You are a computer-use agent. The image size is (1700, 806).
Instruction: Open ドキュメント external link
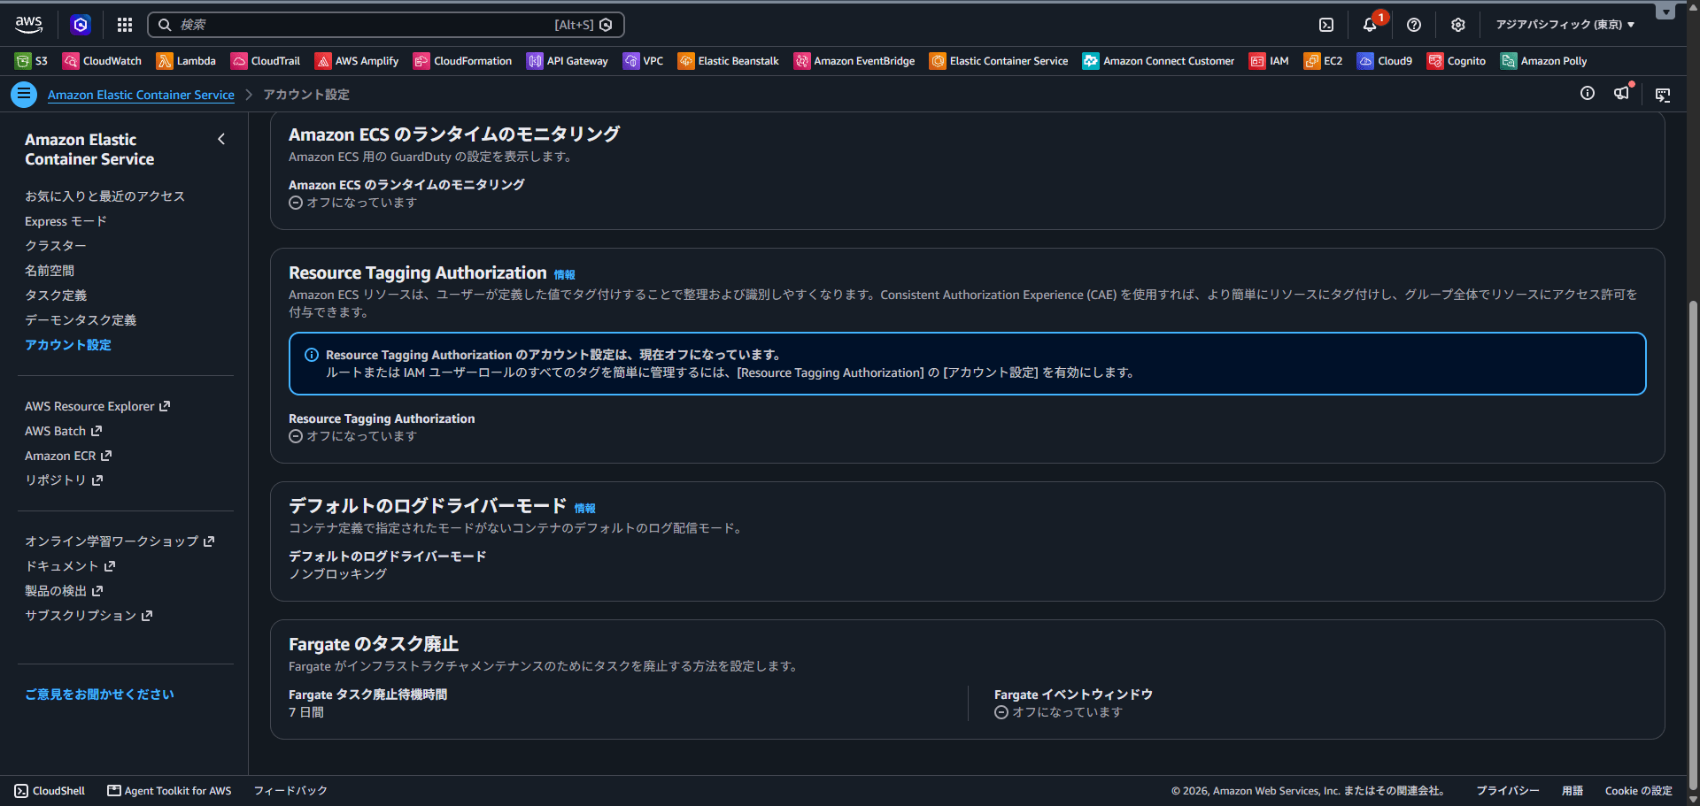tap(70, 566)
